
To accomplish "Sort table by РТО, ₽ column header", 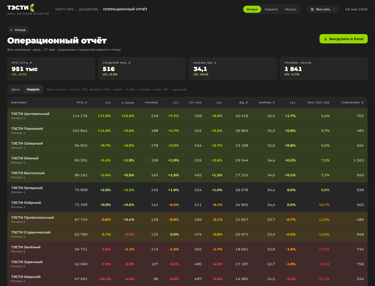I will pos(82,103).
